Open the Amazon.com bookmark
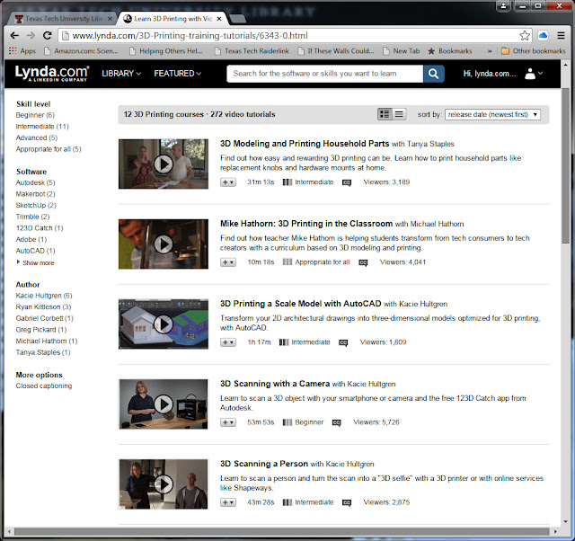This screenshot has height=541, width=575. pos(81,51)
